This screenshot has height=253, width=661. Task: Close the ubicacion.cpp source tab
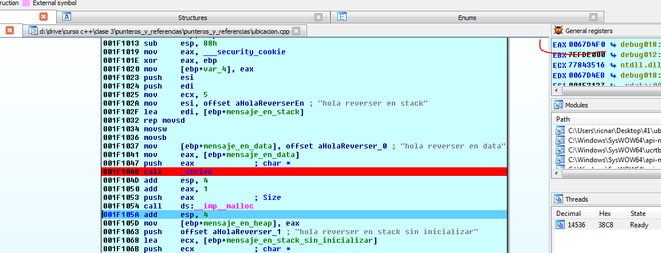[296, 31]
